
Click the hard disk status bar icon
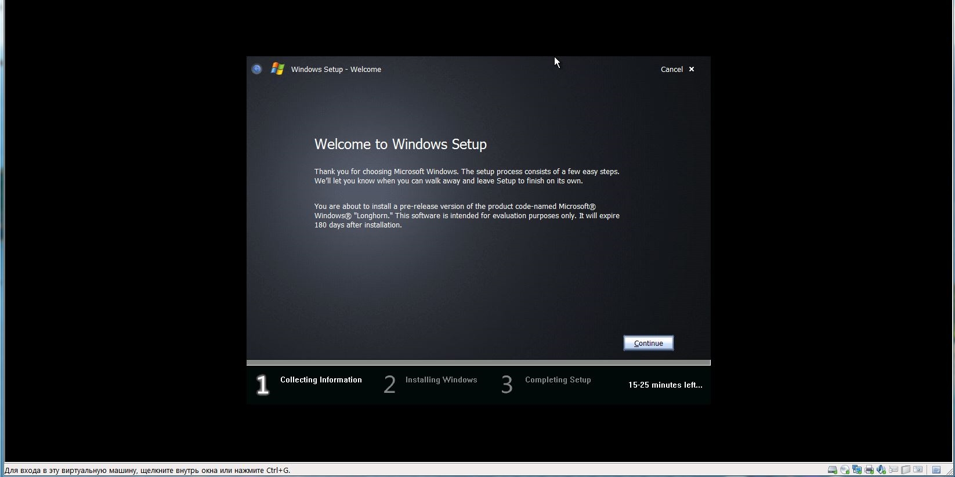[832, 470]
